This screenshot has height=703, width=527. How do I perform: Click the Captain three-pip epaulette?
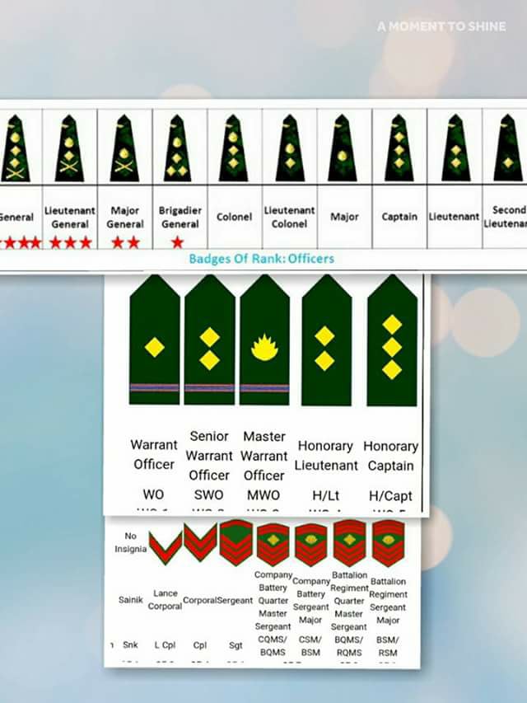click(x=399, y=148)
